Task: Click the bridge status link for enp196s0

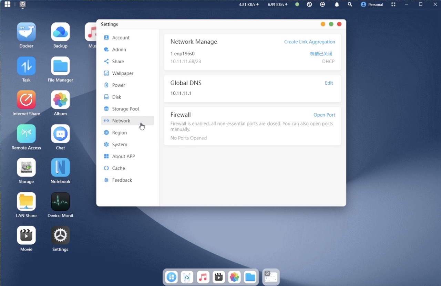Action: pyautogui.click(x=321, y=54)
